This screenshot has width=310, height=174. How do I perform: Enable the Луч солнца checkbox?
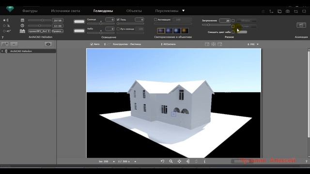click(118, 29)
